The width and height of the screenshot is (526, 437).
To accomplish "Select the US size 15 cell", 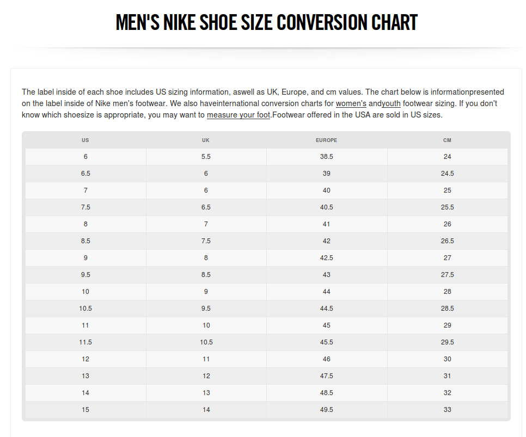I will [85, 409].
